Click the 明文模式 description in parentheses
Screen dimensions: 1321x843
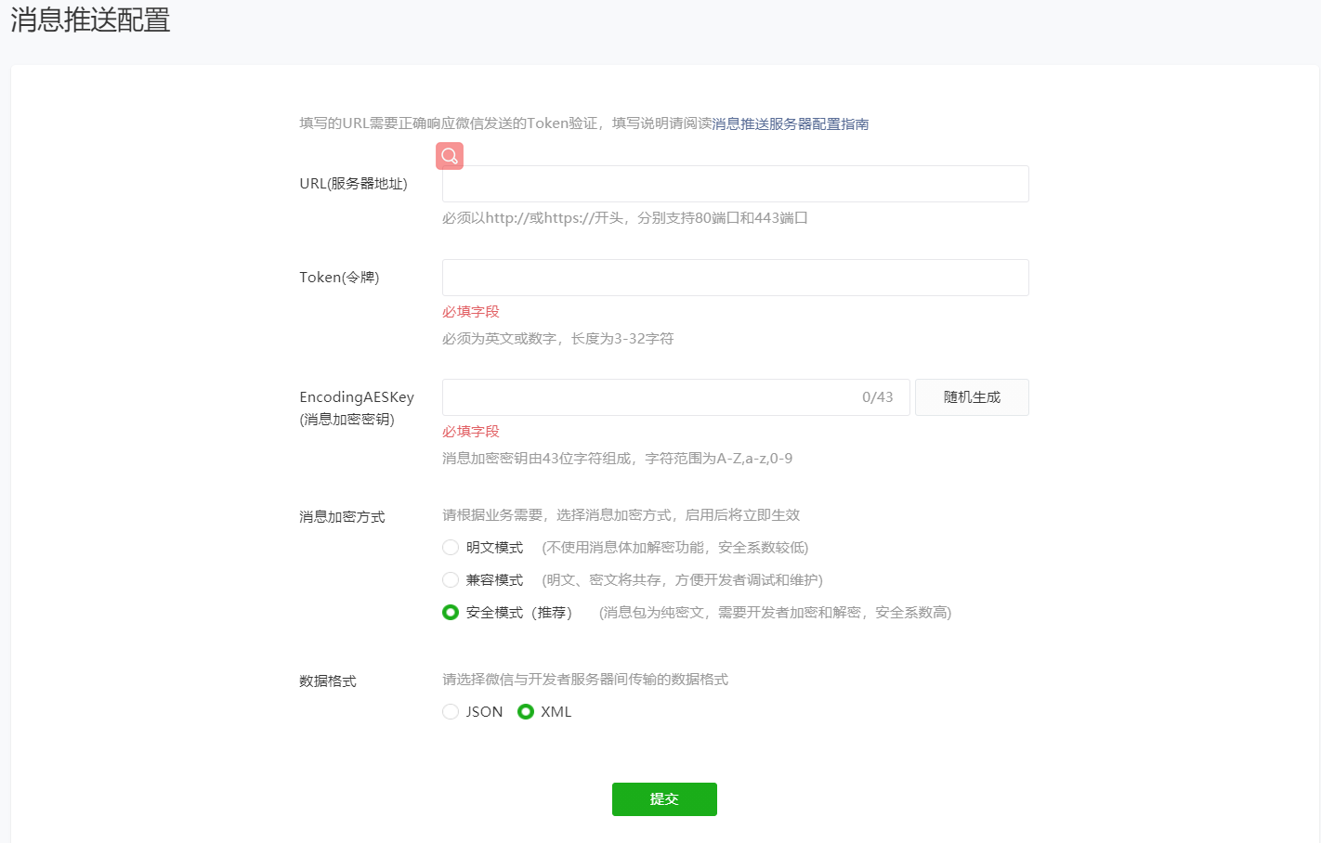pyautogui.click(x=675, y=548)
